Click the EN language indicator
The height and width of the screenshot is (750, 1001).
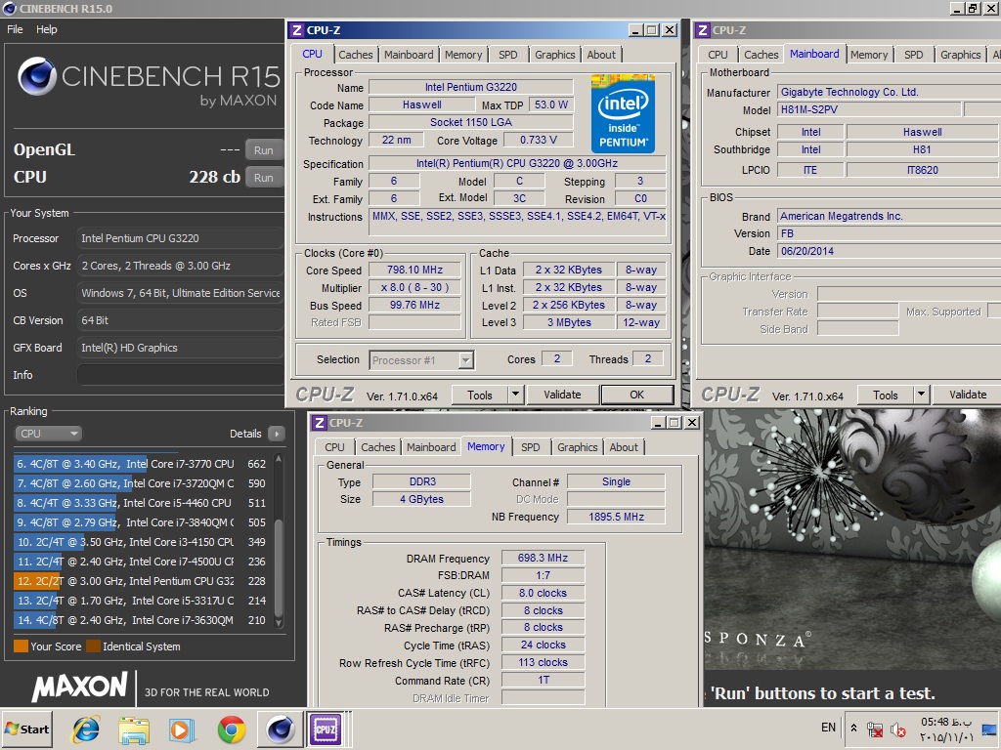(828, 728)
